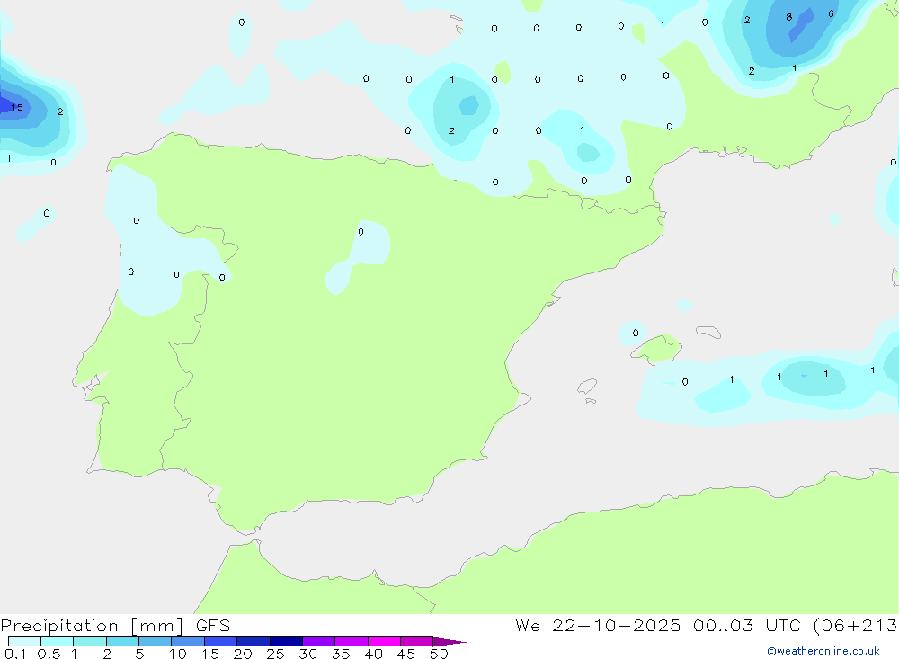
Task: Click the '20' legend scale label
Action: (x=243, y=654)
